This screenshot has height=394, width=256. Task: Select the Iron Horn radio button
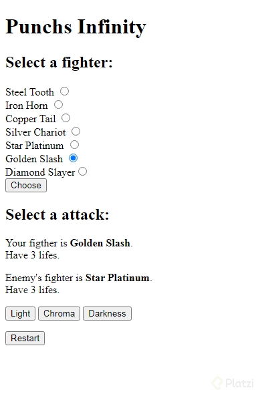(x=58, y=105)
